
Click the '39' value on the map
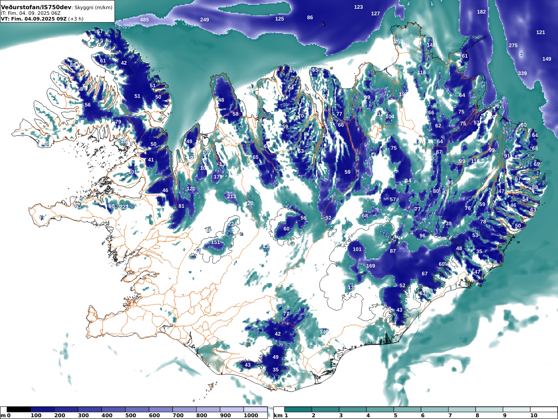pos(449,223)
